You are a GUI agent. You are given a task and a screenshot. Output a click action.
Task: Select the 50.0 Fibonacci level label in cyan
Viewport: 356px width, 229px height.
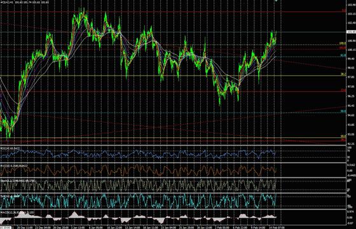(x=343, y=111)
